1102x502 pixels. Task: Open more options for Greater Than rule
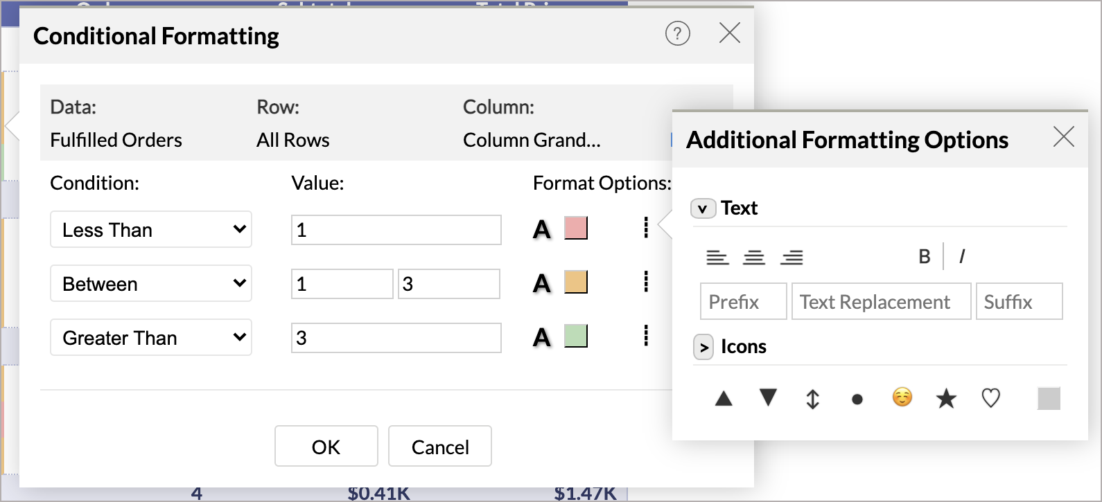[x=646, y=337]
